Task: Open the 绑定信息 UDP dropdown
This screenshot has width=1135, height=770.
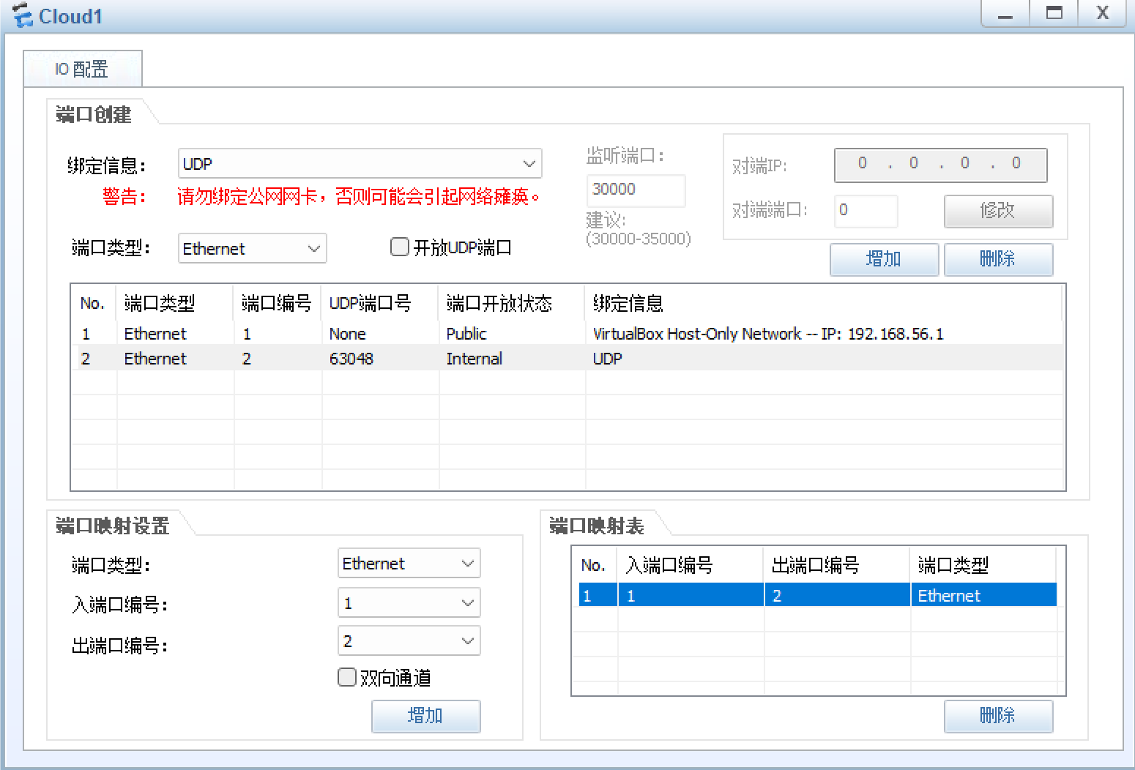Action: click(x=360, y=164)
